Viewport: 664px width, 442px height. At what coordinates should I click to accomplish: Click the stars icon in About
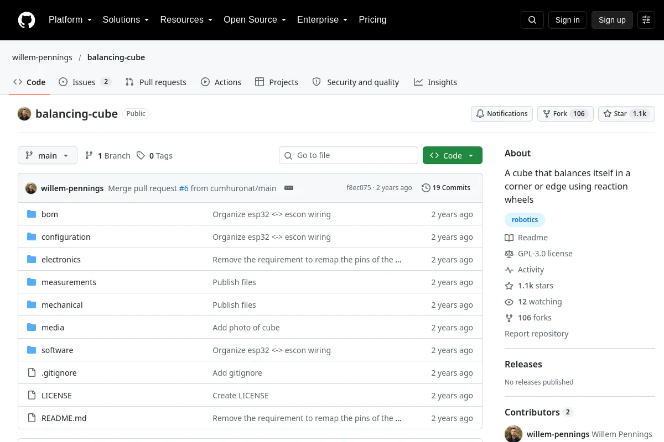coord(509,286)
